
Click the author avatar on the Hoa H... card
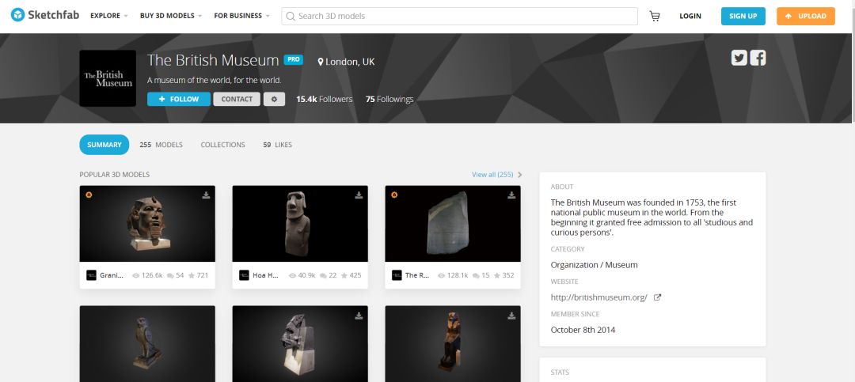245,275
